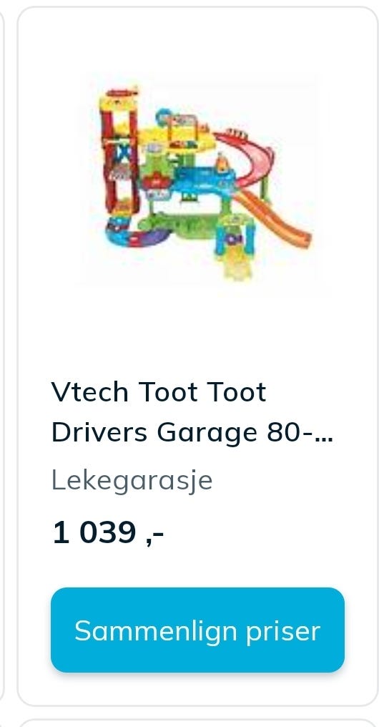Open the Vtech Toot Toot product title
379x727 pixels.
192,411
